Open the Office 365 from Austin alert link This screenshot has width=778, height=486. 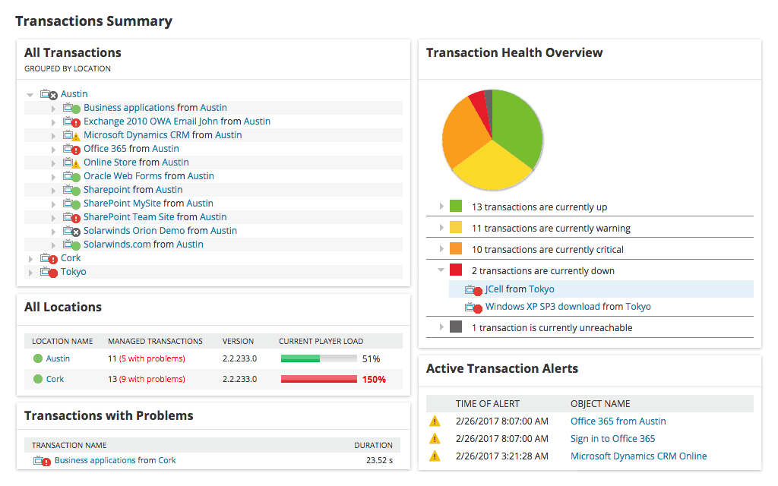[x=618, y=421]
